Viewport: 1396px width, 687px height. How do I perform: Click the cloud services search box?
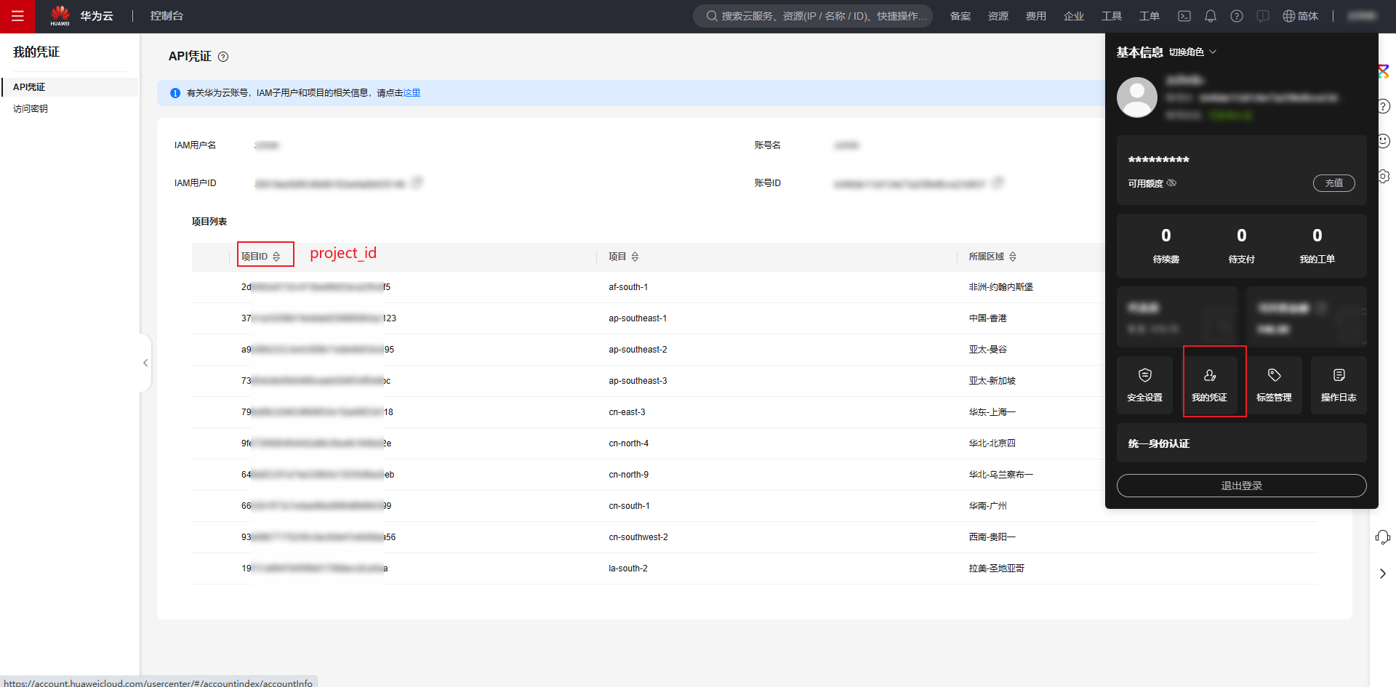[x=813, y=16]
